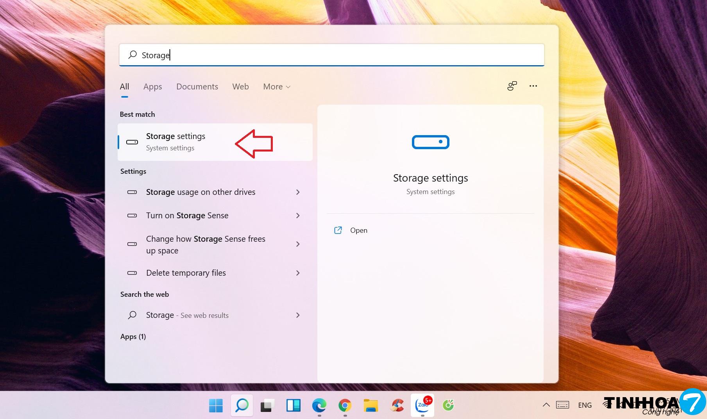Click the search feedback people icon
The height and width of the screenshot is (419, 707).
tap(512, 86)
